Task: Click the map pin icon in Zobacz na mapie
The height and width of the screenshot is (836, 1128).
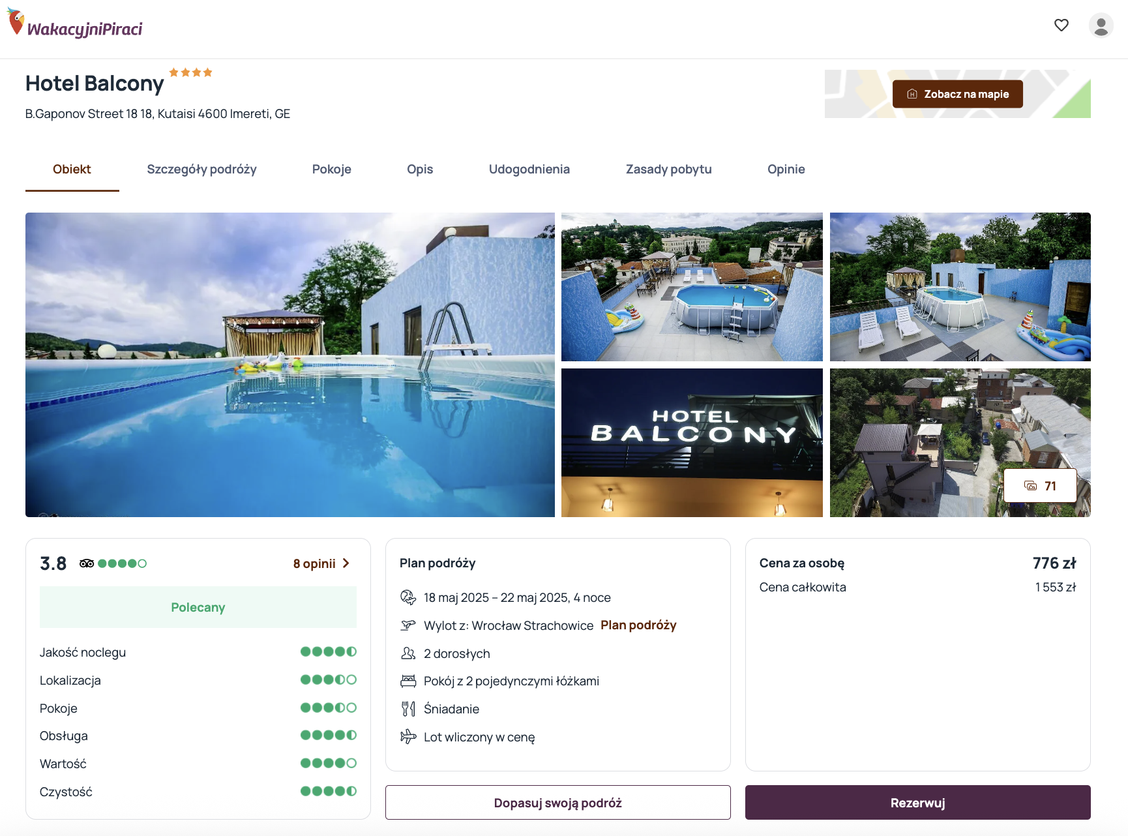Action: point(912,94)
